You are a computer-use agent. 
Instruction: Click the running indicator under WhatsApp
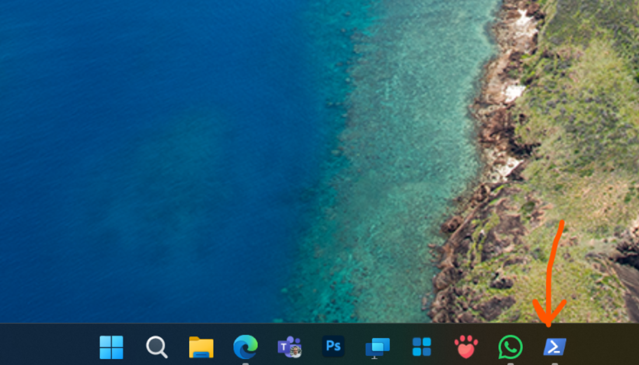(x=510, y=363)
